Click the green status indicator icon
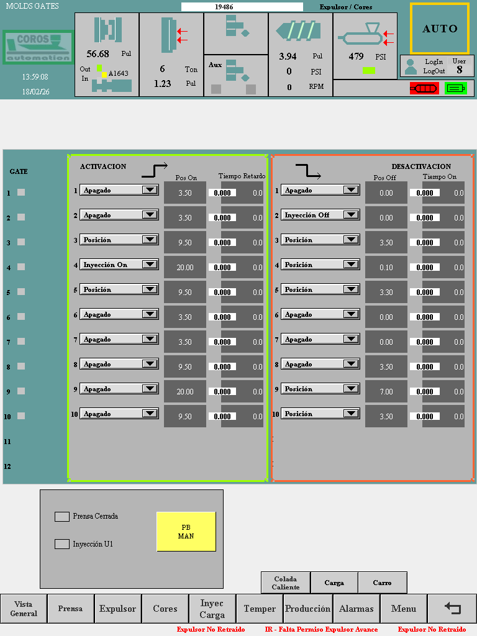 (455, 88)
